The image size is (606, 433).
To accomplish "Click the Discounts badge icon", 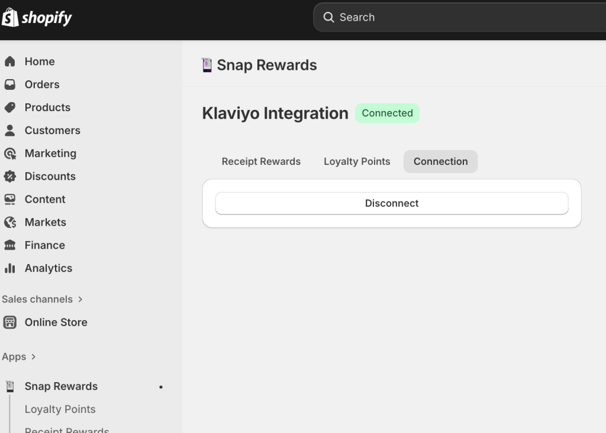I will point(9,177).
